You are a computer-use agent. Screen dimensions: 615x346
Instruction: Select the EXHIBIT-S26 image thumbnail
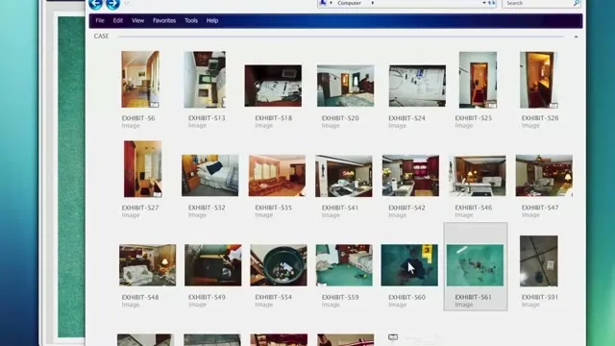point(539,80)
